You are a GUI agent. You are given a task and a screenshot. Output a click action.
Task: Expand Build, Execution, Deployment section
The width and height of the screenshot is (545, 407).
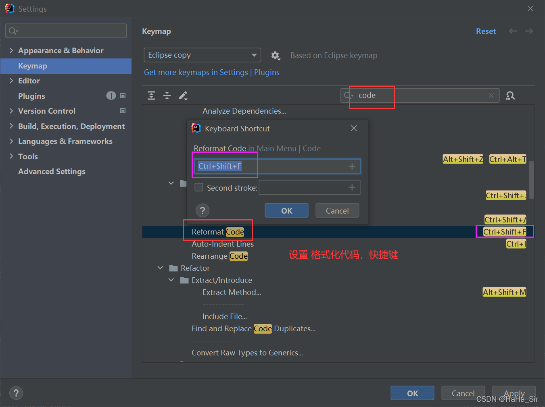pyautogui.click(x=11, y=126)
